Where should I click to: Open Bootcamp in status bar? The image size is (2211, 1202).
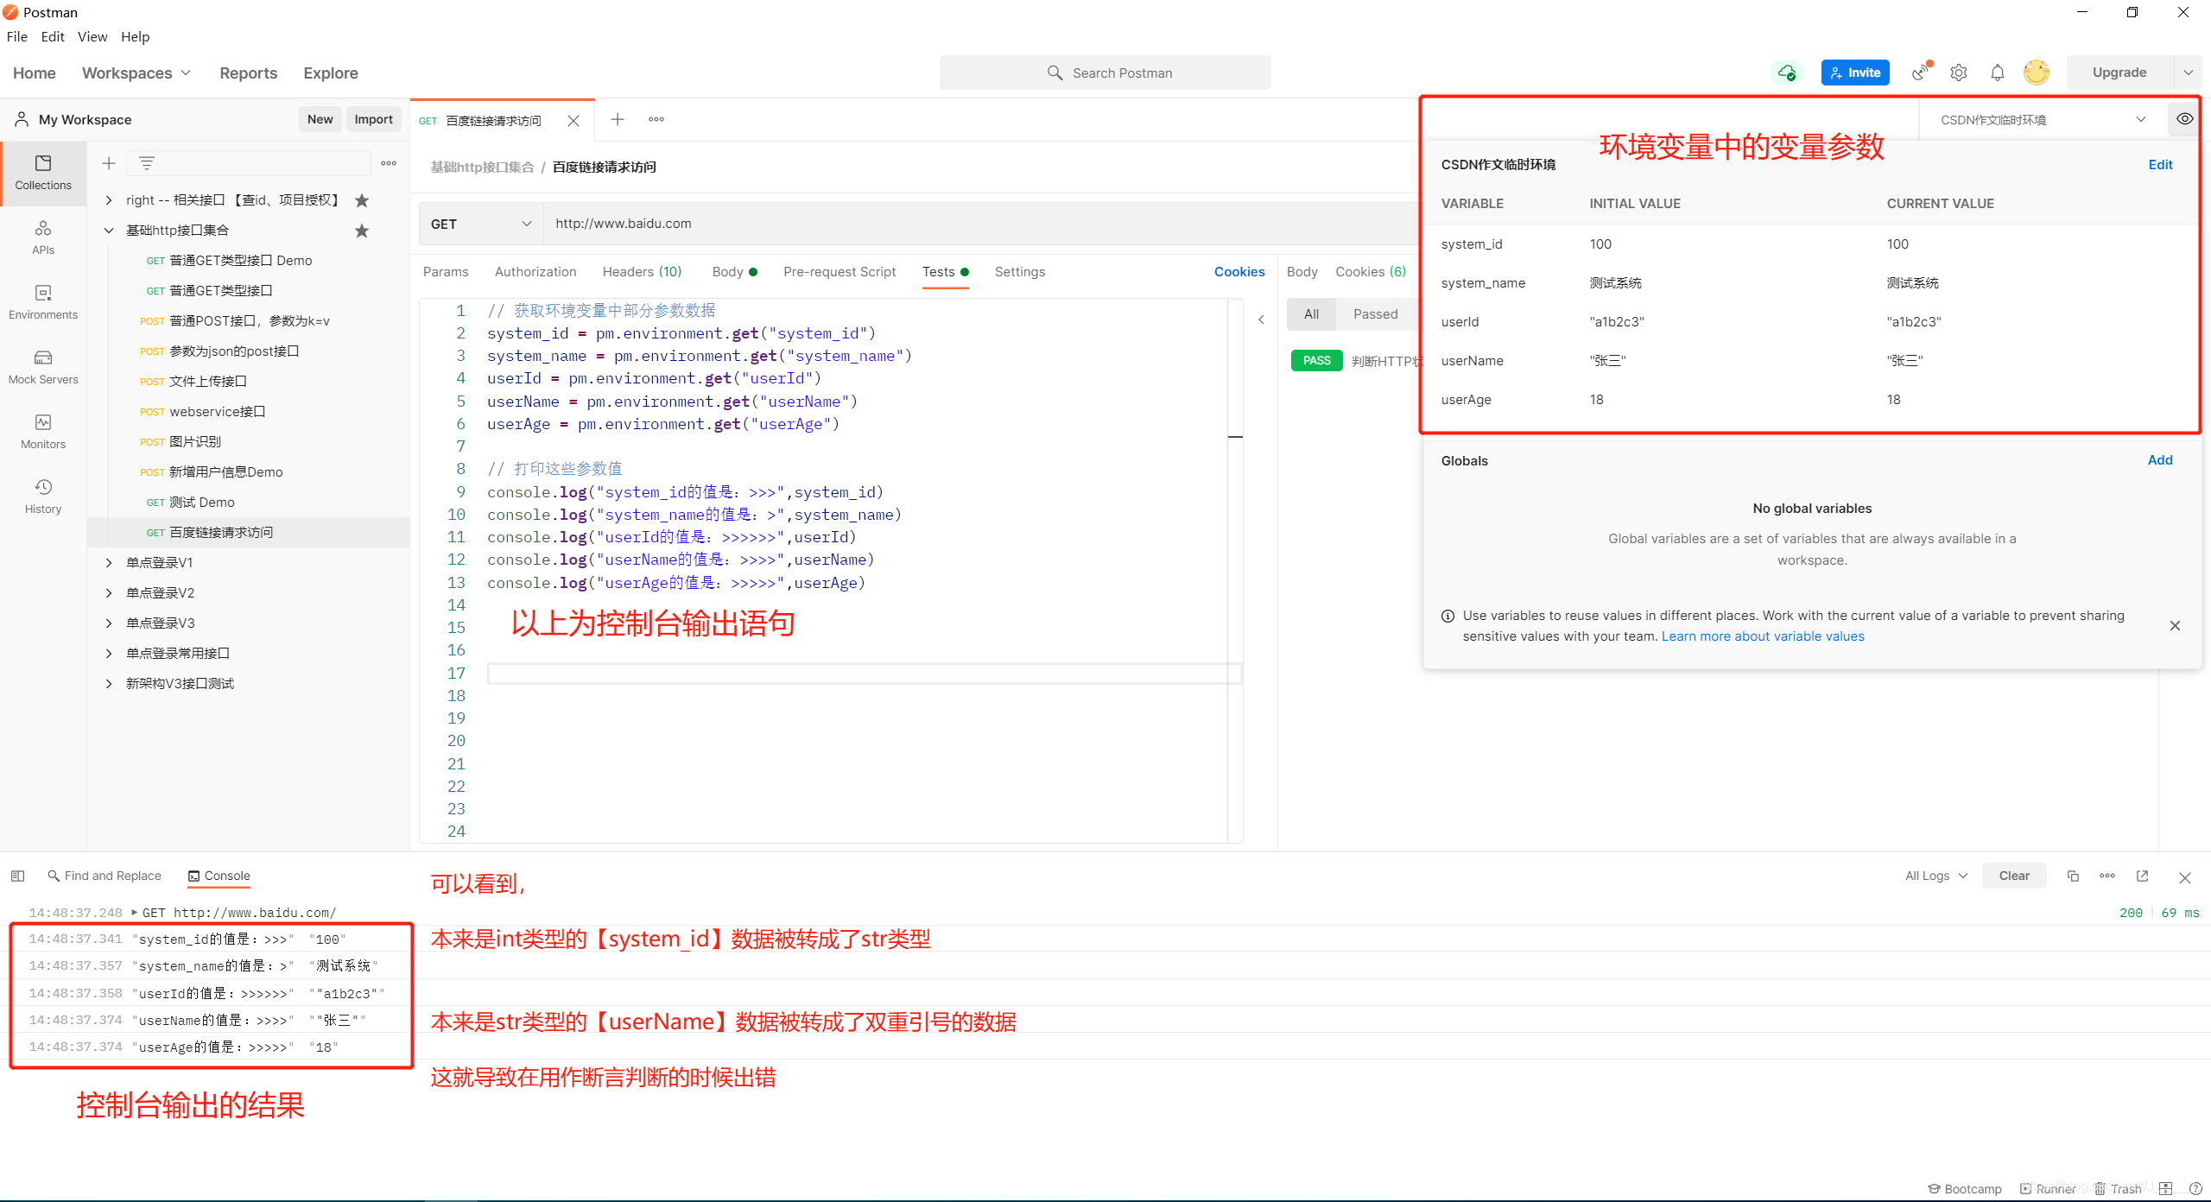(1965, 1189)
